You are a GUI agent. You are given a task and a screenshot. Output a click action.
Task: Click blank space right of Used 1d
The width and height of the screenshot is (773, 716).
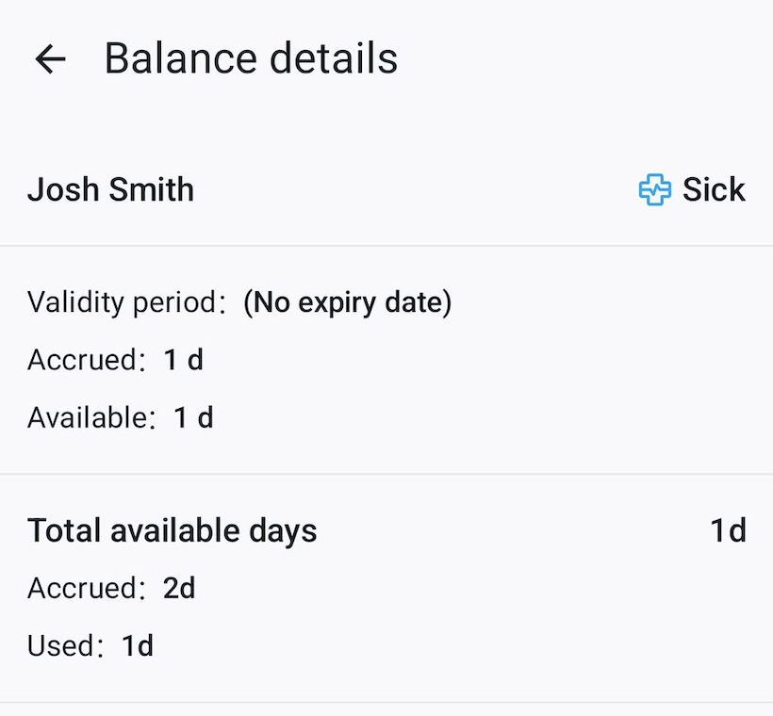(x=452, y=646)
